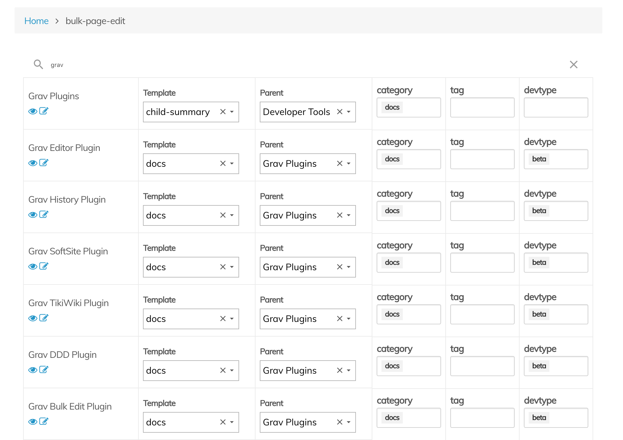Click the tag field for Grav Plugins row
Viewport: 623px width, 440px height.
click(x=482, y=107)
